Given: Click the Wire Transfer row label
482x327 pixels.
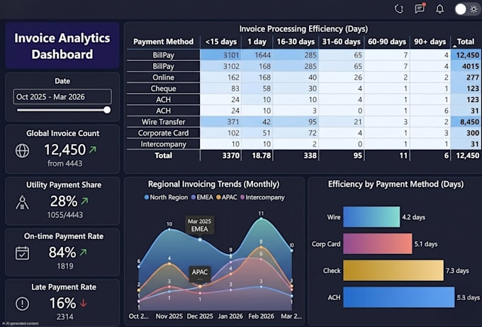Looking at the screenshot, I should pyautogui.click(x=163, y=122).
